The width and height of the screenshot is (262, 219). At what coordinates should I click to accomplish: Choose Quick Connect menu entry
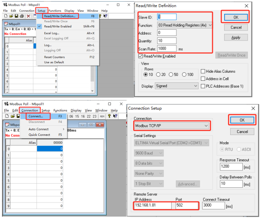pos(45,135)
